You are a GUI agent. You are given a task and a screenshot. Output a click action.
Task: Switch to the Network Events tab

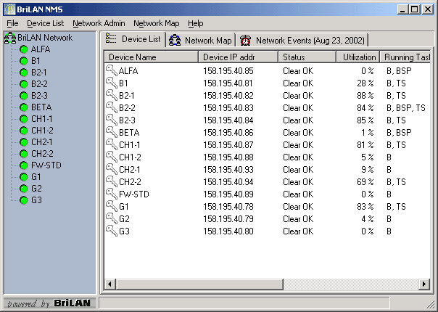(x=302, y=41)
